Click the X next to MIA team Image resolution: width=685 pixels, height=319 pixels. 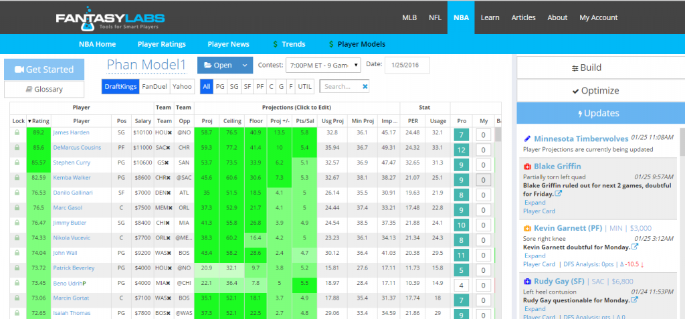click(168, 283)
